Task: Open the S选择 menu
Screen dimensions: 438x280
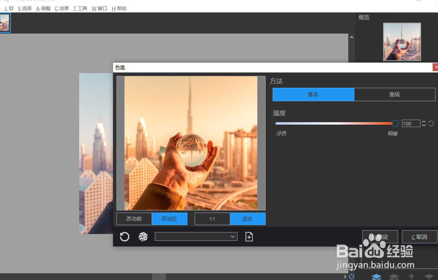Action: (25, 9)
